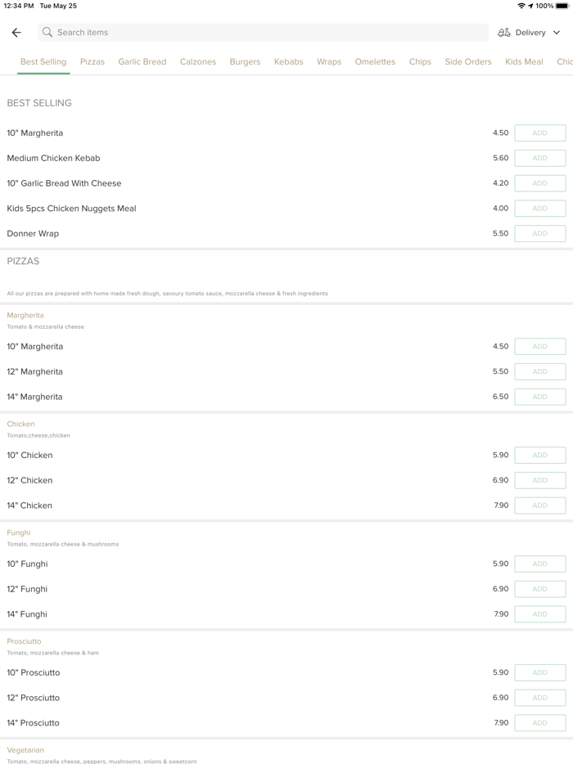This screenshot has width=573, height=764.
Task: Switch to the Pizzas tab
Action: (92, 61)
